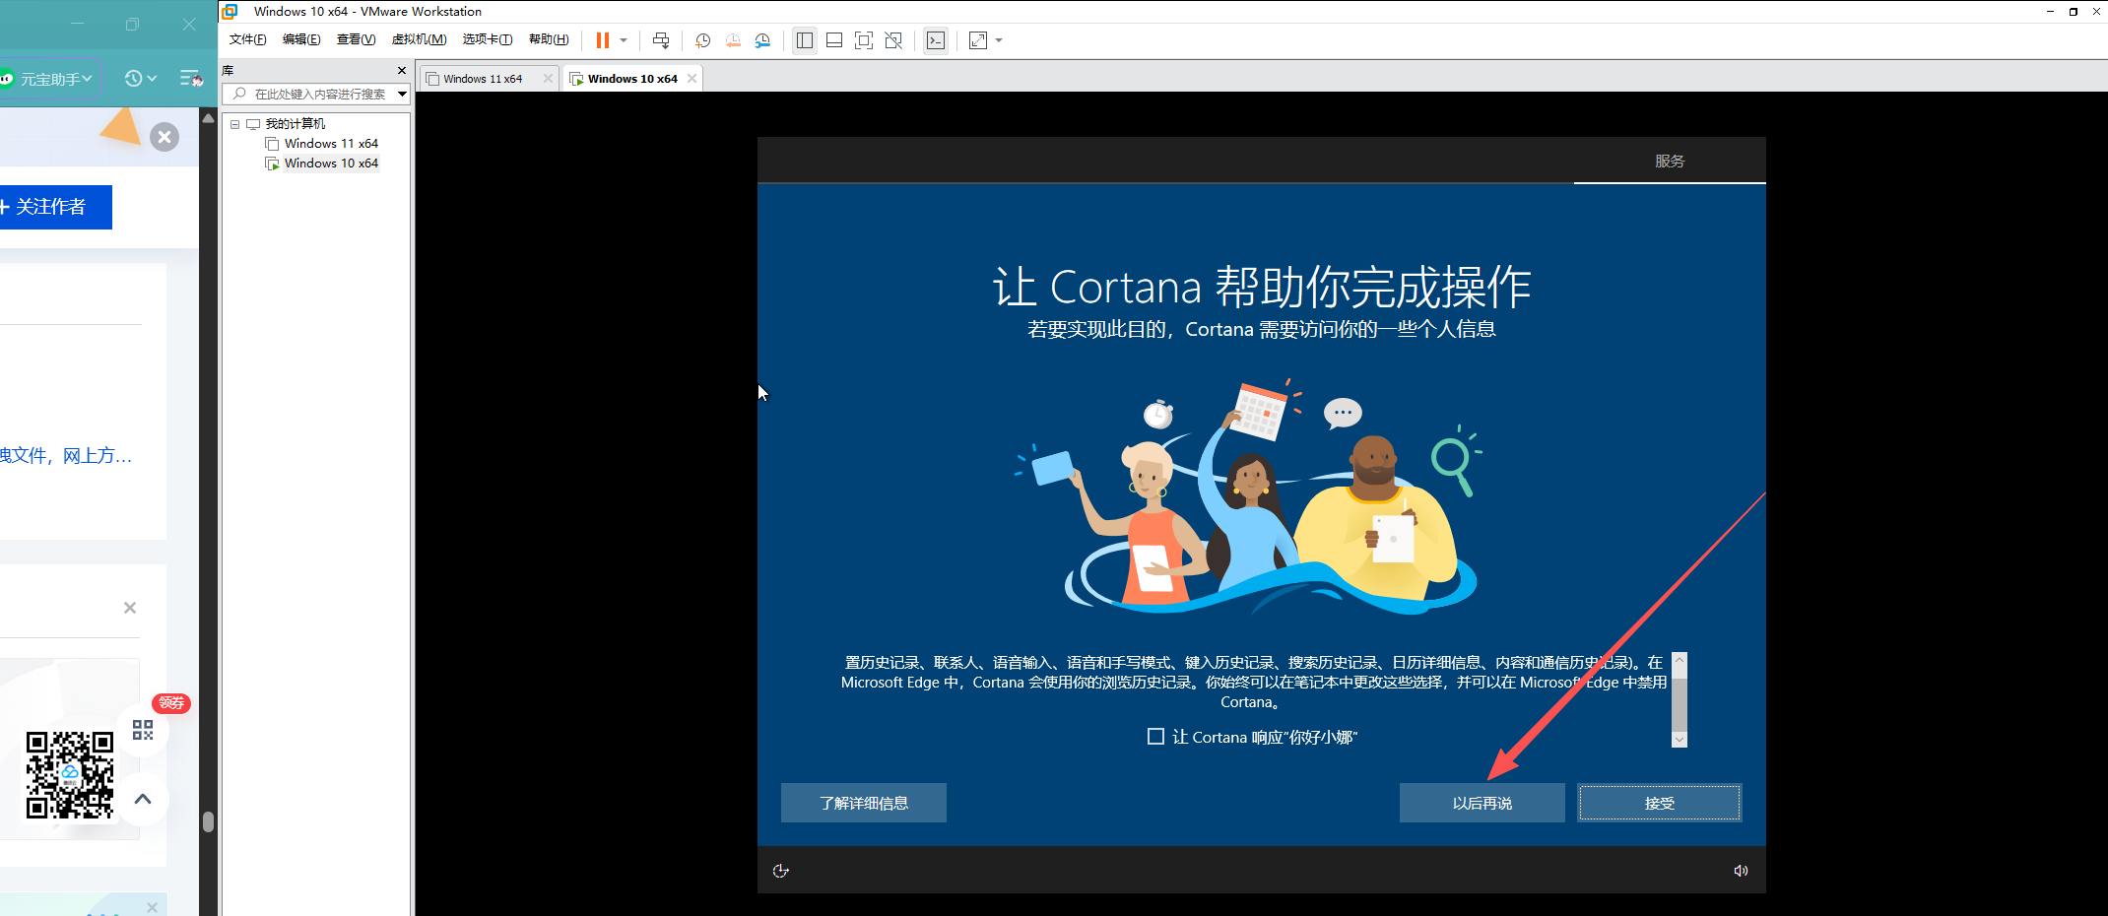
Task: Send Ctrl+Alt+Del to the virtual machine
Action: (x=661, y=40)
